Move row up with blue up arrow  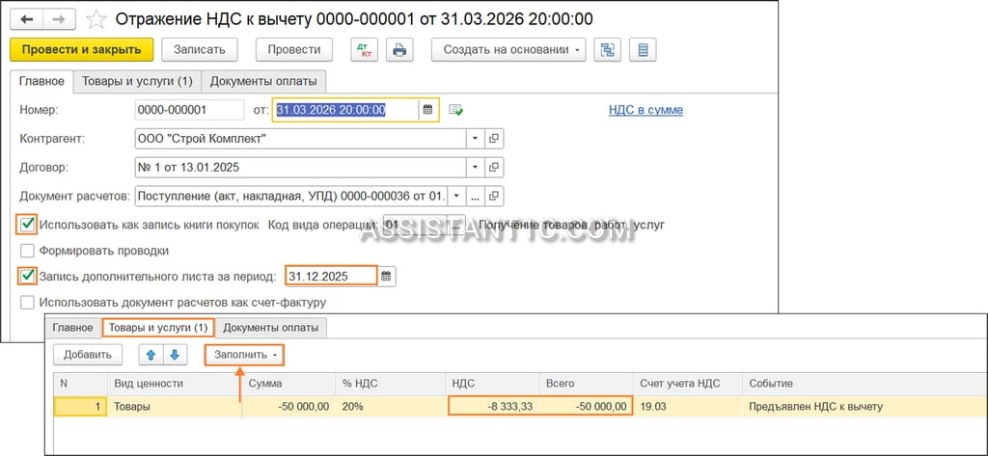coord(151,355)
